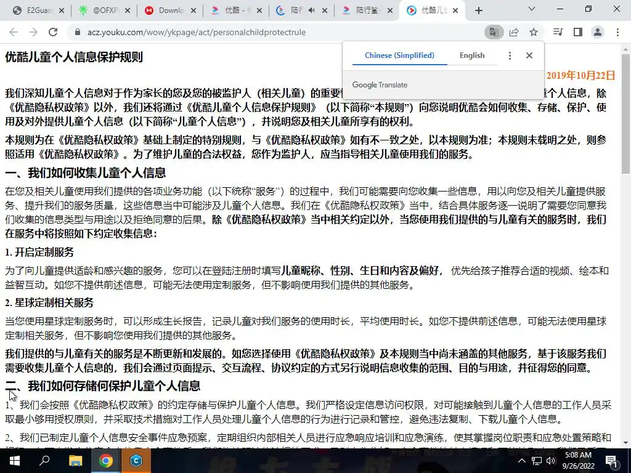Close the Download tab

(193, 11)
